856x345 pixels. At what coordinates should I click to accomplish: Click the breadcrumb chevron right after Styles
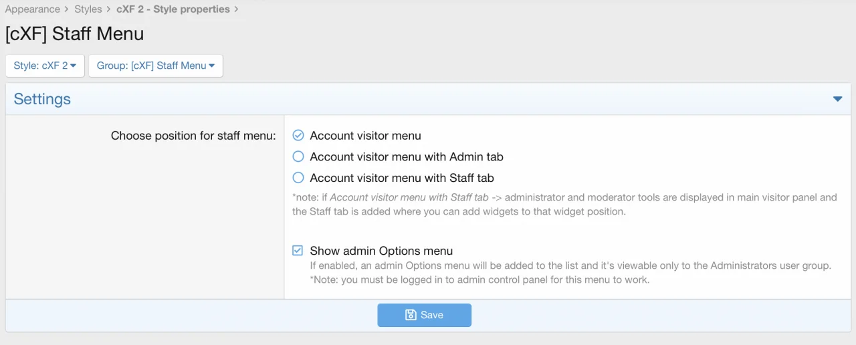[x=109, y=9]
